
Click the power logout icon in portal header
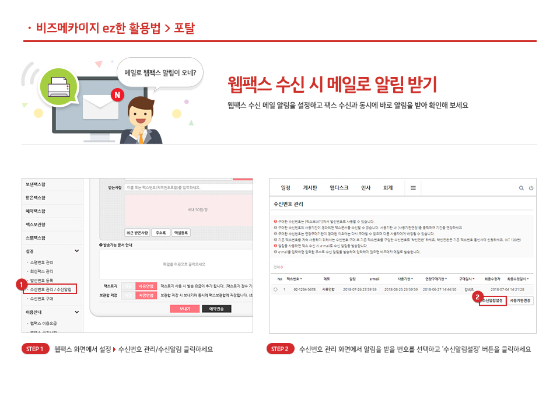[x=531, y=188]
